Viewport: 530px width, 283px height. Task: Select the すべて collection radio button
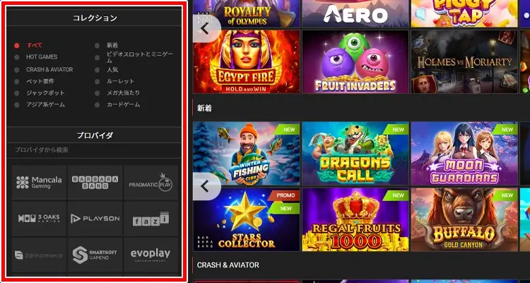[16, 45]
